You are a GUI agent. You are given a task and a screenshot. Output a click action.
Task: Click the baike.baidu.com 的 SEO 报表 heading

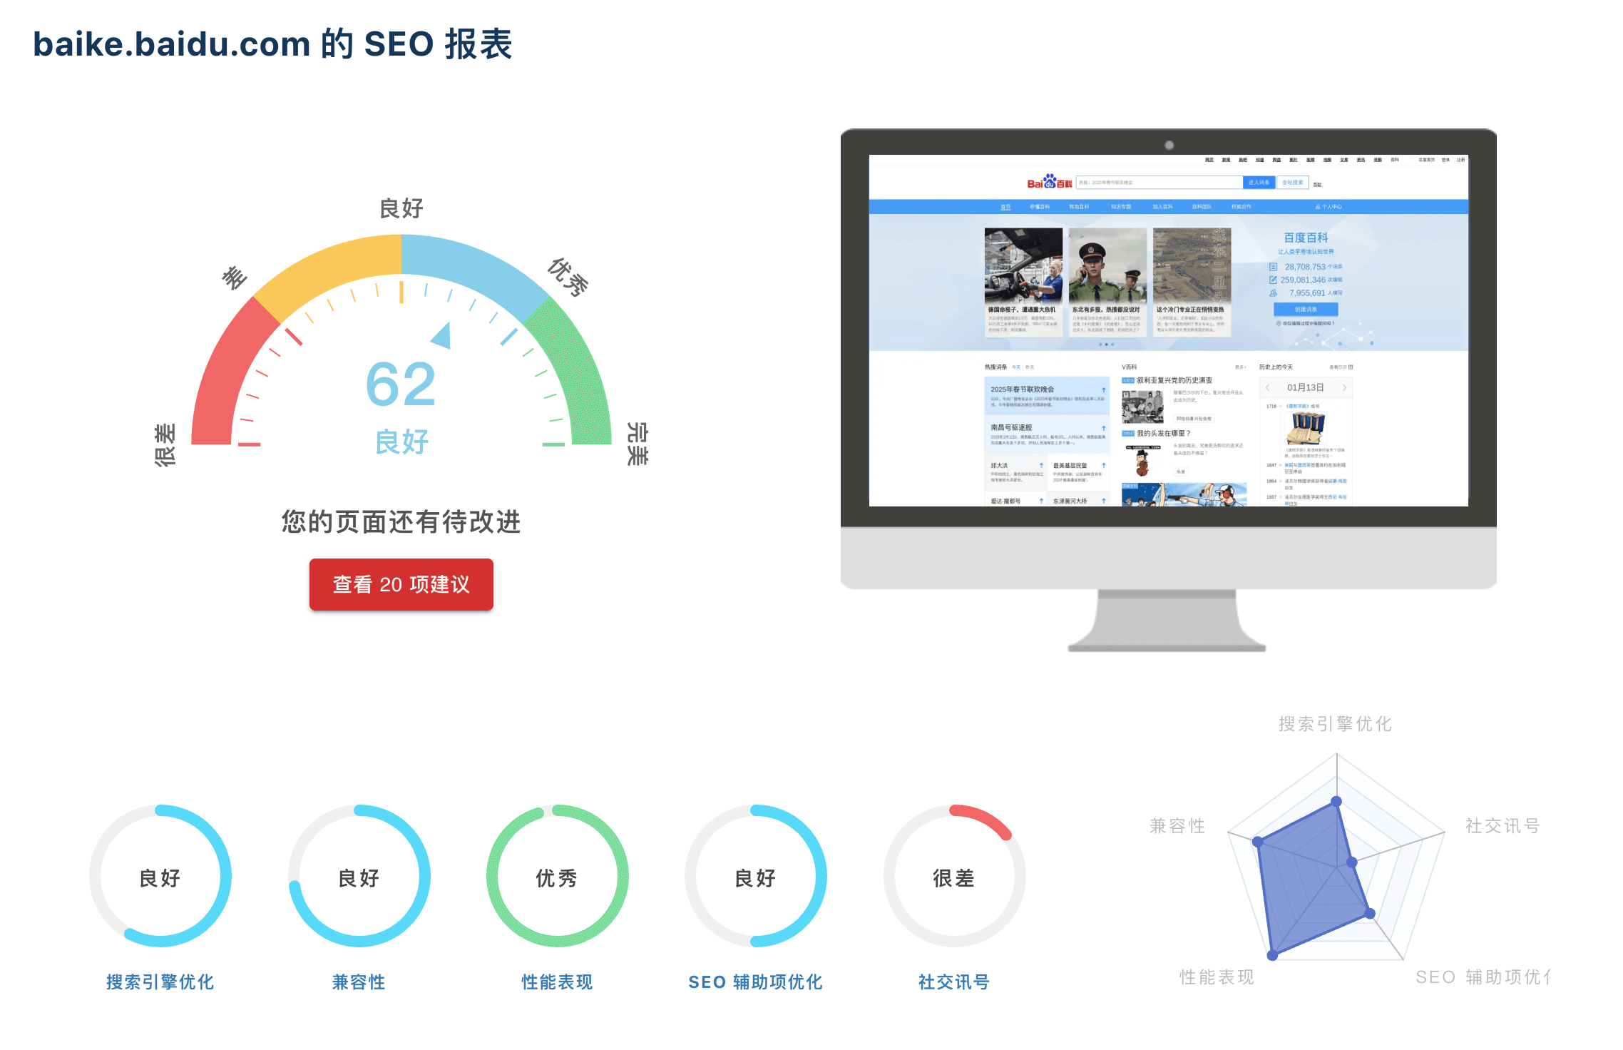(x=272, y=44)
